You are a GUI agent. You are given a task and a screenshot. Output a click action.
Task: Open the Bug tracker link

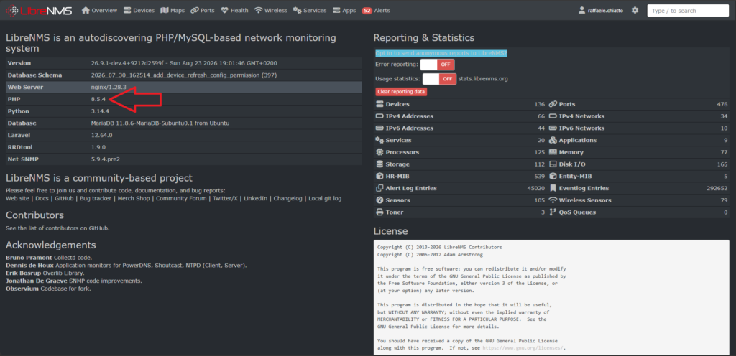coord(96,199)
